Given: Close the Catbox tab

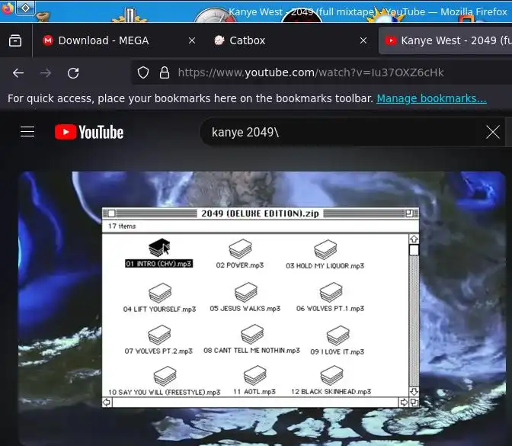Looking at the screenshot, I should (x=363, y=40).
